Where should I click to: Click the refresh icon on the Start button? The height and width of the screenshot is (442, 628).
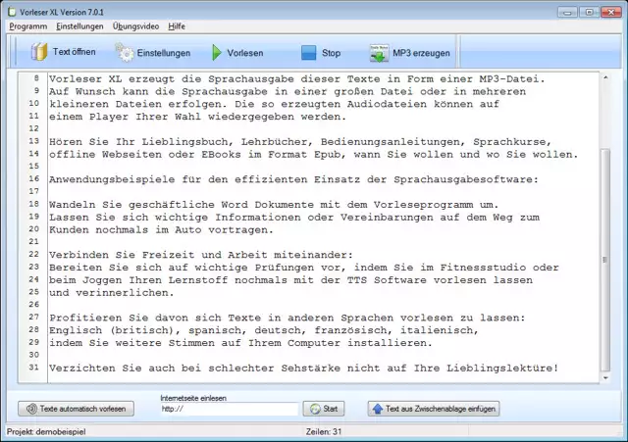313,409
